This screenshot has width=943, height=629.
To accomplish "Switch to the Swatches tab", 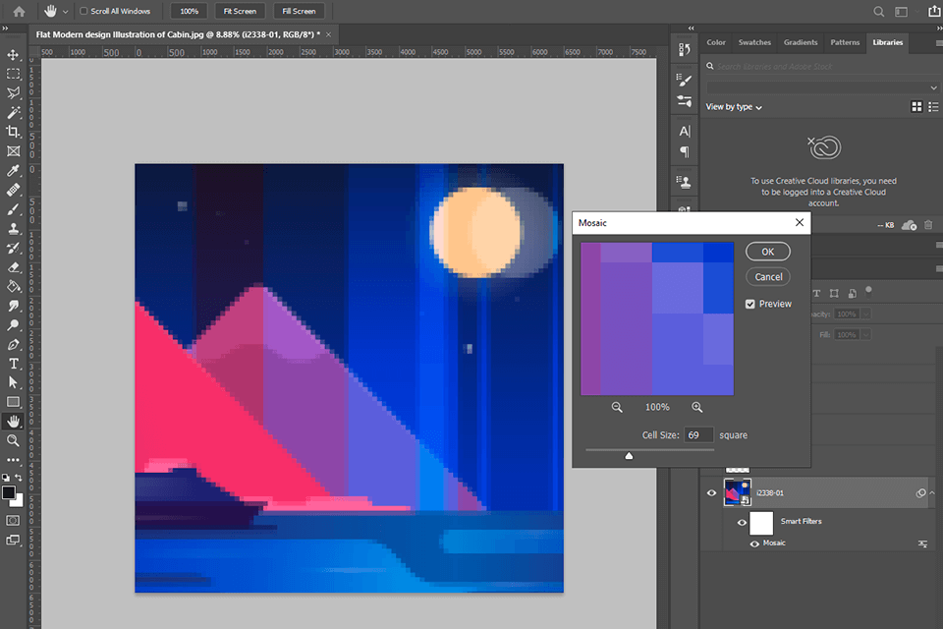I will pyautogui.click(x=754, y=42).
